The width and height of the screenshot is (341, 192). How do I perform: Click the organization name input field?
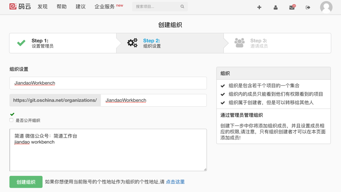pyautogui.click(x=108, y=83)
